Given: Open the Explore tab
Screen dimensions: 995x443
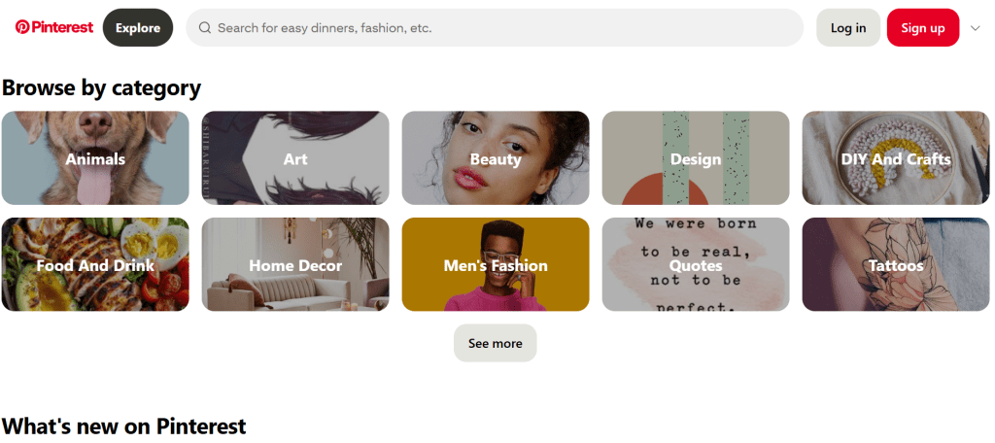Looking at the screenshot, I should coord(138,28).
